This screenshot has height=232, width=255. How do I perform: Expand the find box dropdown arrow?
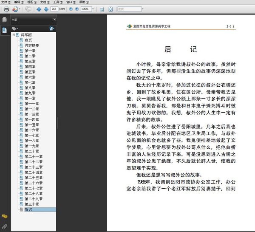click(x=143, y=9)
